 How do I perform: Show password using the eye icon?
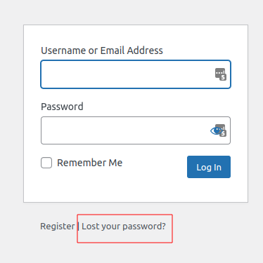216,130
